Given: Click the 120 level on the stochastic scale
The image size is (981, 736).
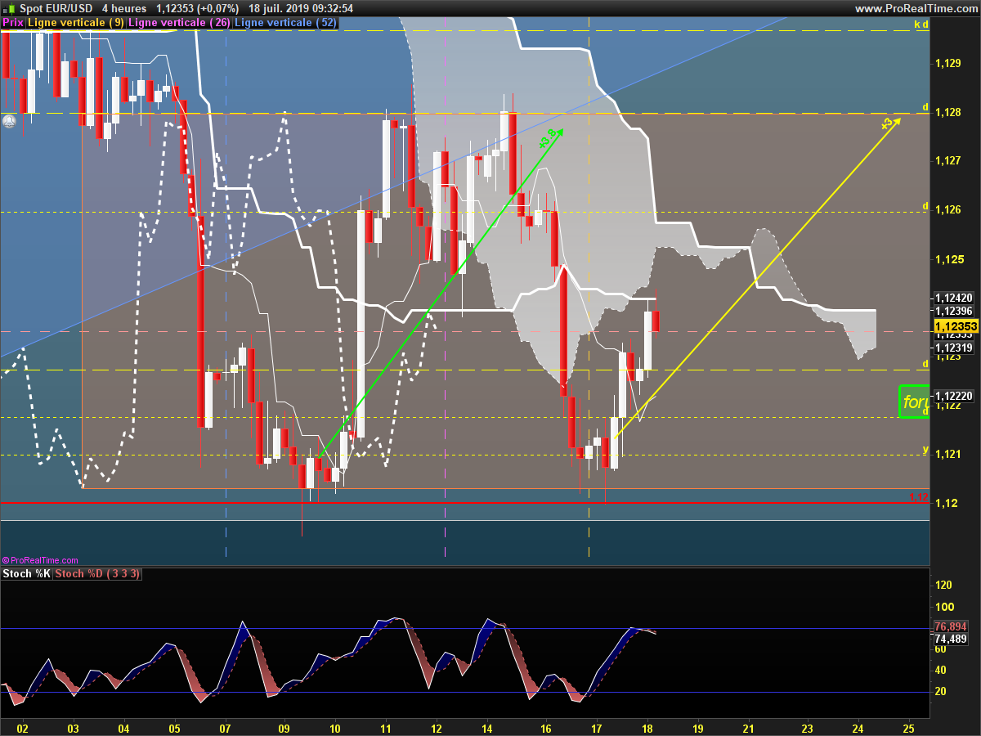Looking at the screenshot, I should [x=943, y=585].
